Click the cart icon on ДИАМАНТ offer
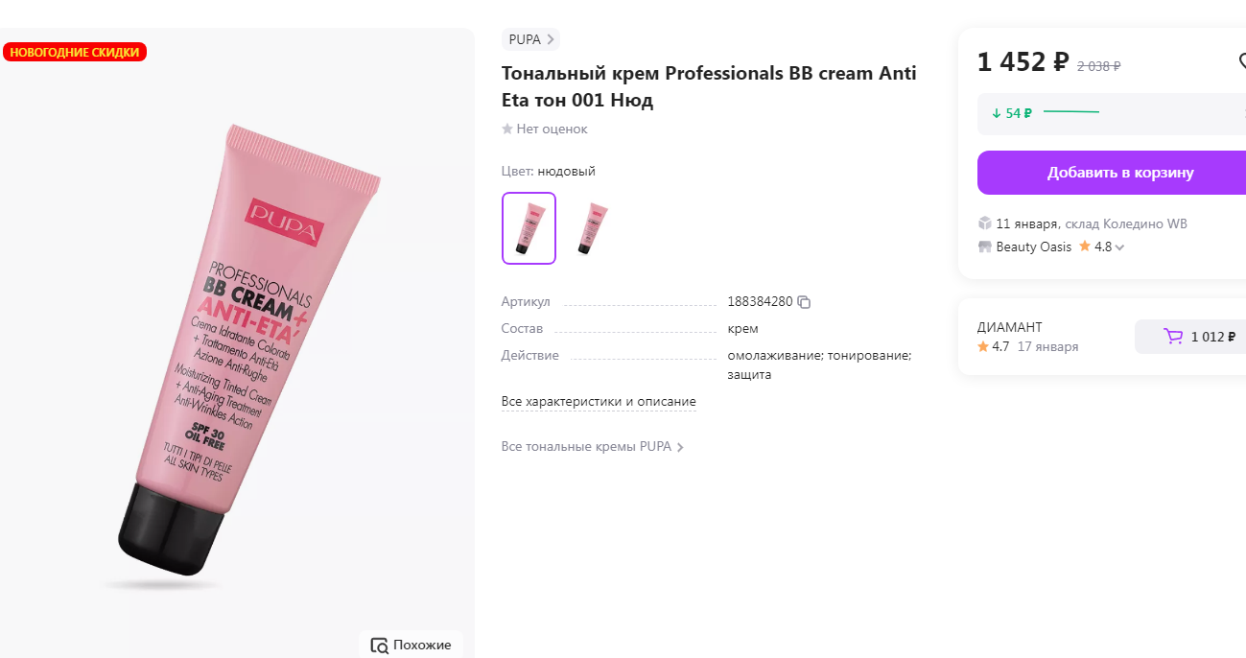 (1172, 336)
